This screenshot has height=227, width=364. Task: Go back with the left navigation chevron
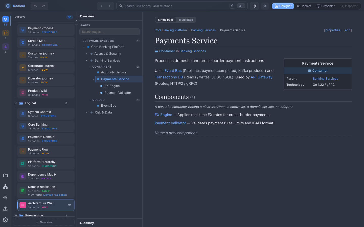(x=102, y=6)
